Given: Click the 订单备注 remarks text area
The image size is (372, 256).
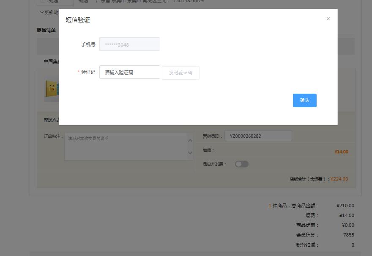Looking at the screenshot, I should pyautogui.click(x=127, y=146).
